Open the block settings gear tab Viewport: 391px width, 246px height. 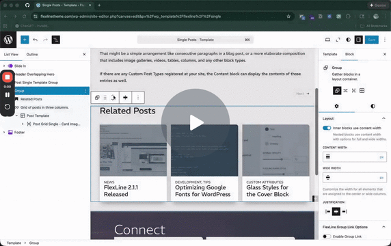[x=336, y=106]
